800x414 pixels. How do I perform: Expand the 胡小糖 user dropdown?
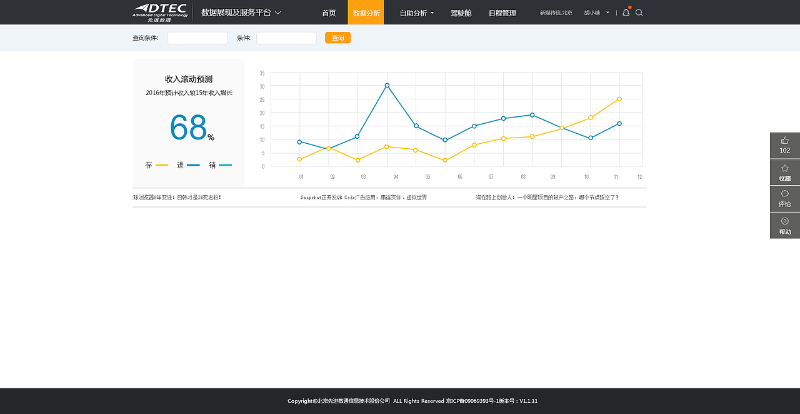click(597, 13)
